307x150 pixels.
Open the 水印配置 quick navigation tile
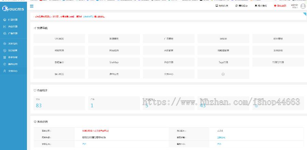[169, 50]
